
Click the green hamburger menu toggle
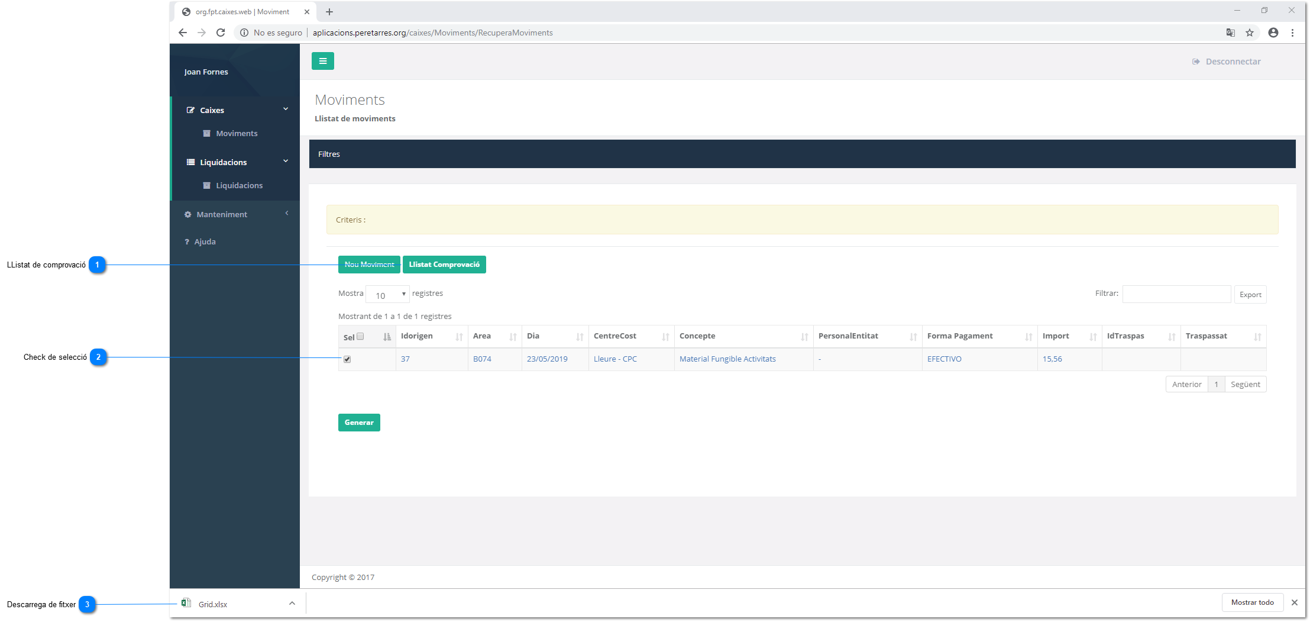point(322,61)
